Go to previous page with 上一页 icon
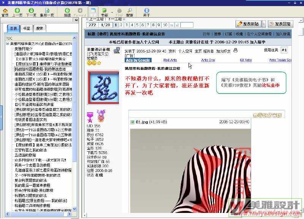Screen dimensions: 304x219 [17, 12]
